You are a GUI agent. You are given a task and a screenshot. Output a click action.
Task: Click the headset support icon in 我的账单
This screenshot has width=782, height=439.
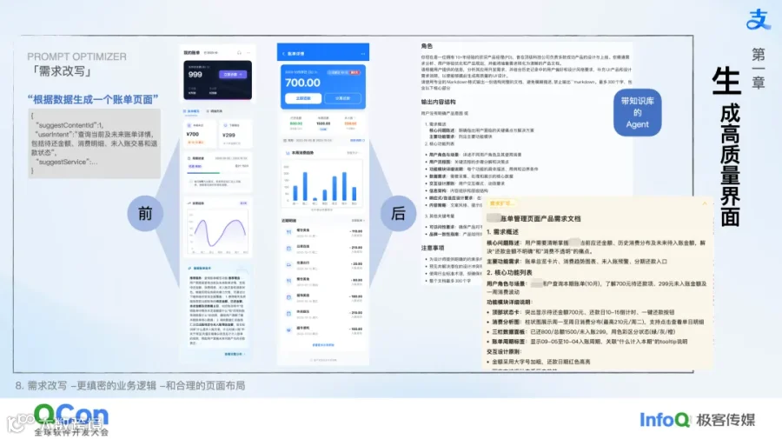click(x=240, y=52)
